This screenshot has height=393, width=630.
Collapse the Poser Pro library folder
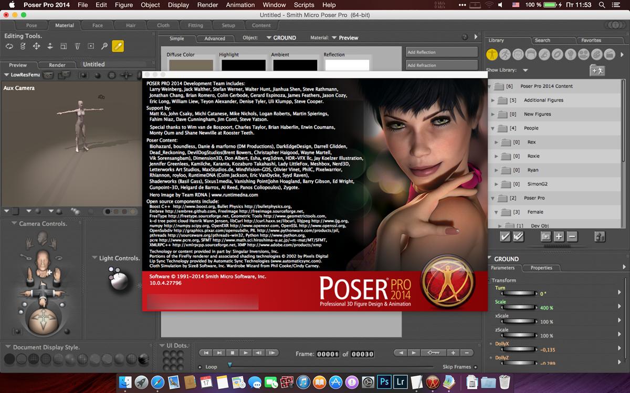493,198
